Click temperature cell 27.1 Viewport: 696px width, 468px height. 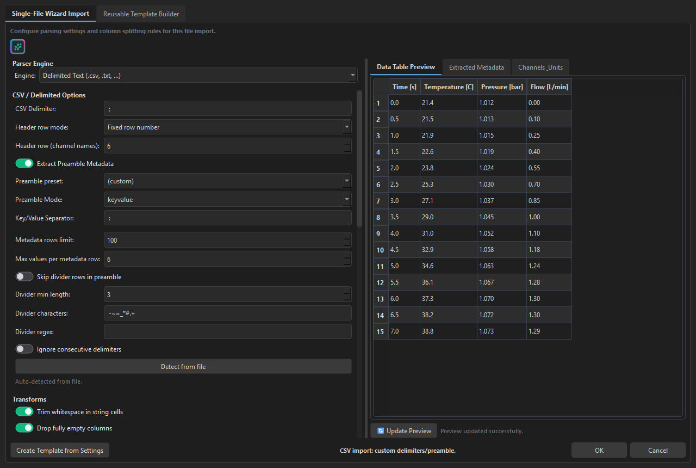(449, 201)
